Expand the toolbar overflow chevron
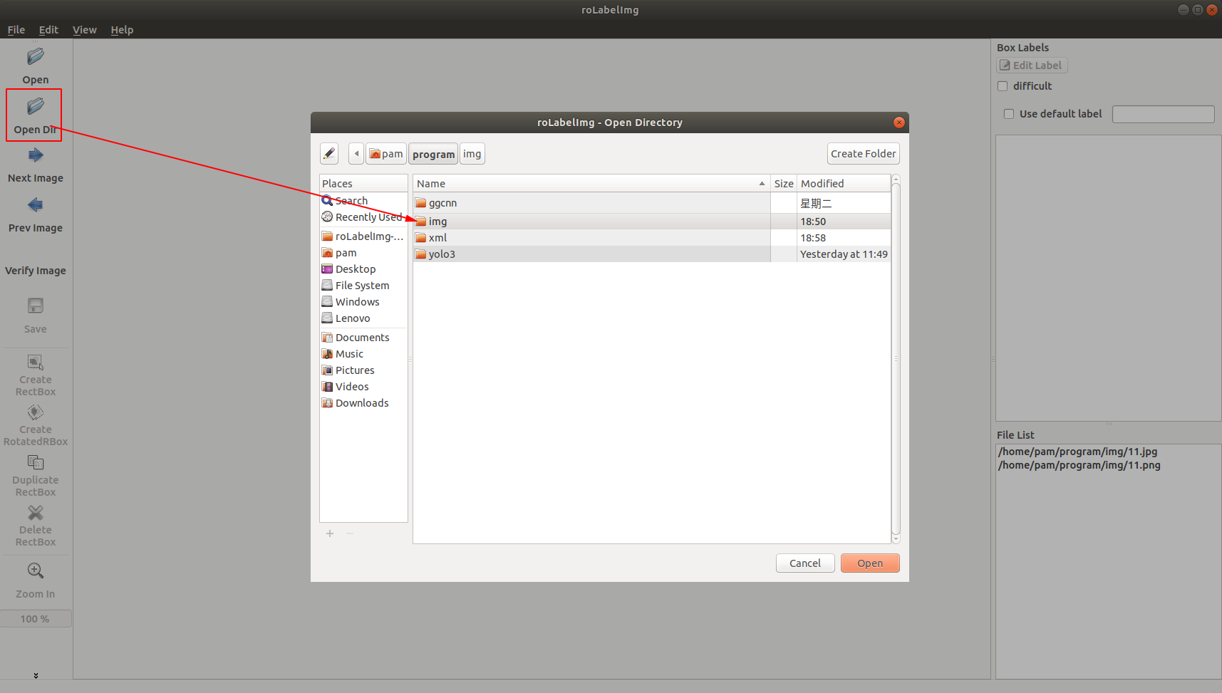Viewport: 1222px width, 693px height. tap(36, 675)
